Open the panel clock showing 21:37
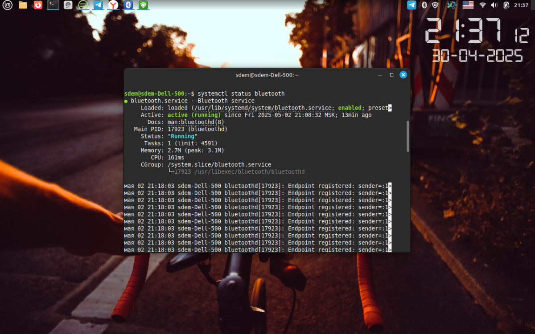Image resolution: width=535 pixels, height=334 pixels. tap(521, 5)
